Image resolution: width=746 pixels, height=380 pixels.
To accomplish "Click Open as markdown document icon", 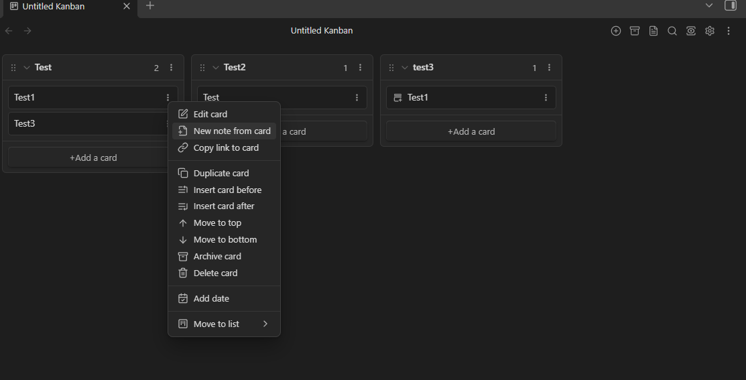I will pos(654,31).
